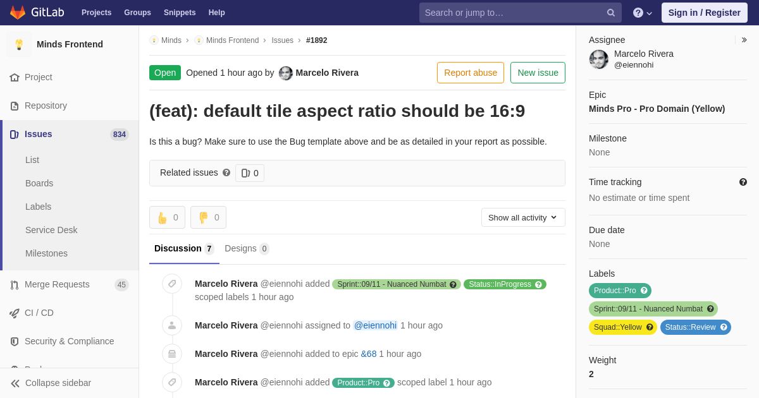The height and width of the screenshot is (398, 759).
Task: Open the Help question mark menu
Action: click(x=643, y=13)
